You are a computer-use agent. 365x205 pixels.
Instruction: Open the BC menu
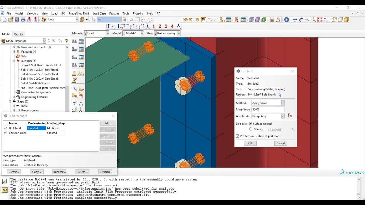[63, 13]
